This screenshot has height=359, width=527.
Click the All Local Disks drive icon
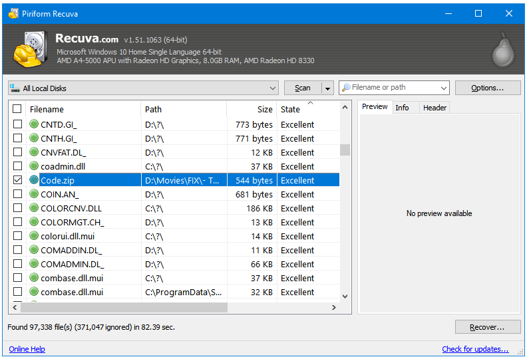pyautogui.click(x=15, y=88)
